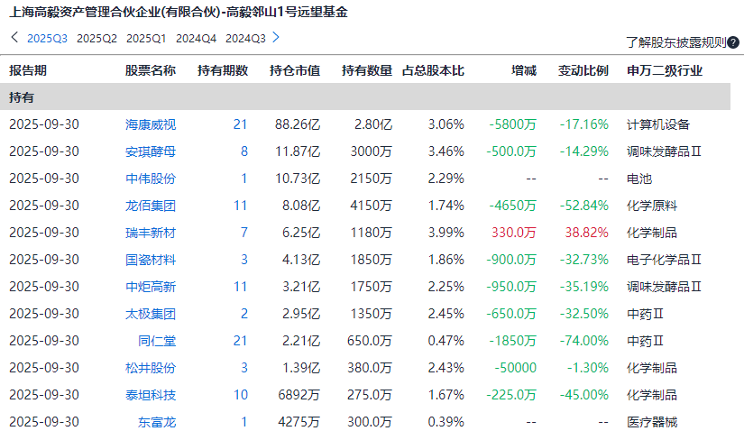
Task: Open 了解股东披露规则 link
Action: [676, 42]
